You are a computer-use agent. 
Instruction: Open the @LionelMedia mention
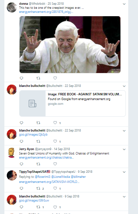(x=60, y=177)
